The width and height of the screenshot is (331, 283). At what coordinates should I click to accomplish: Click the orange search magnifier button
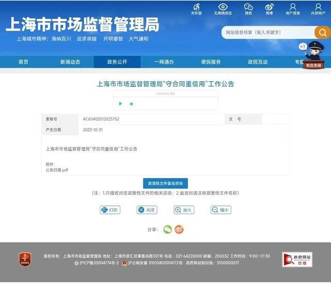[322, 32]
